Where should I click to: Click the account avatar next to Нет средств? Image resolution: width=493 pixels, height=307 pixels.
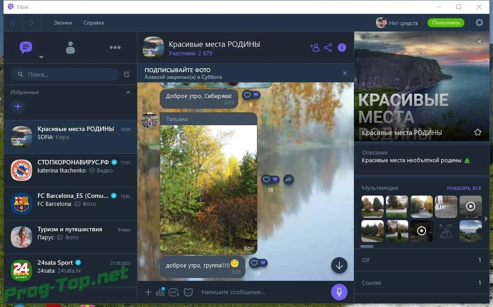coord(381,23)
